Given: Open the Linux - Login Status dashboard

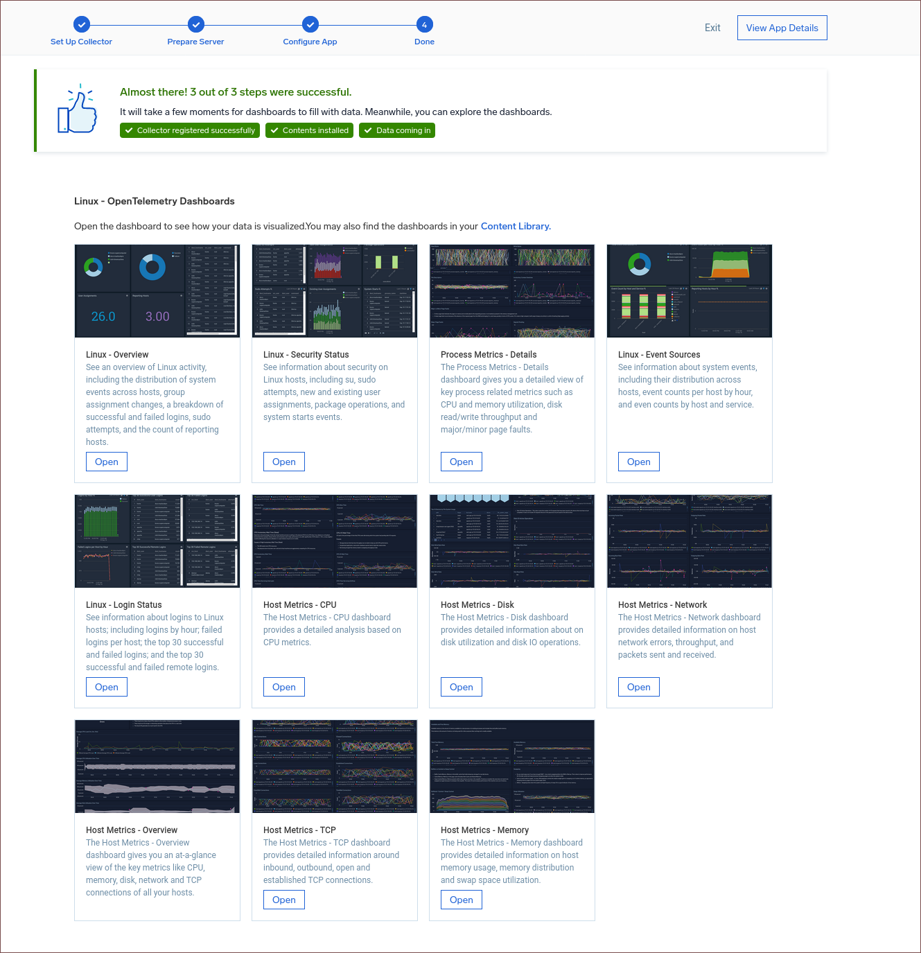Looking at the screenshot, I should click(x=107, y=687).
